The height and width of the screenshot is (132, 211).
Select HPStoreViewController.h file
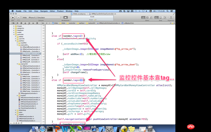(26, 121)
